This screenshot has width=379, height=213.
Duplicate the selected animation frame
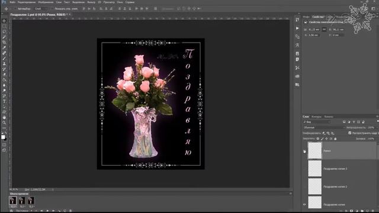click(x=65, y=211)
